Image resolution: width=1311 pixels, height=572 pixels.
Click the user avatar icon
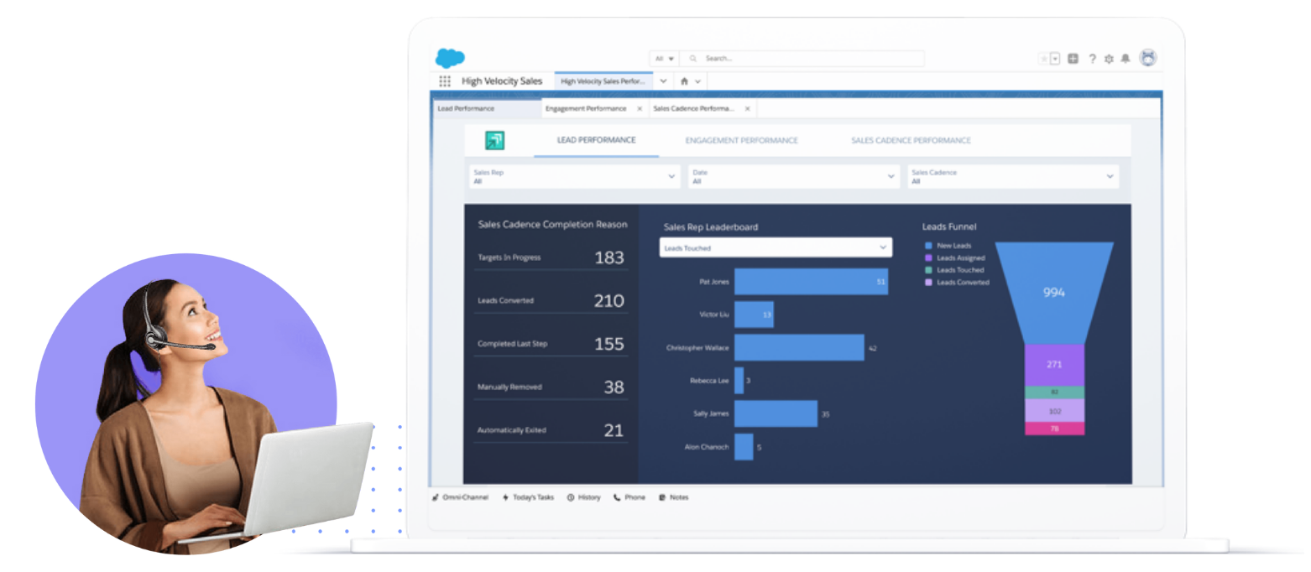click(1148, 58)
